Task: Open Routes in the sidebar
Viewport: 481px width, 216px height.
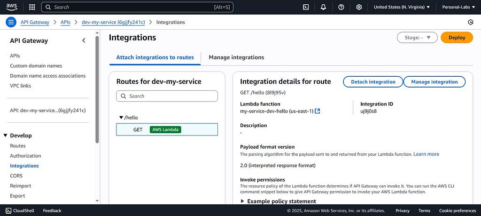Action: (x=18, y=145)
